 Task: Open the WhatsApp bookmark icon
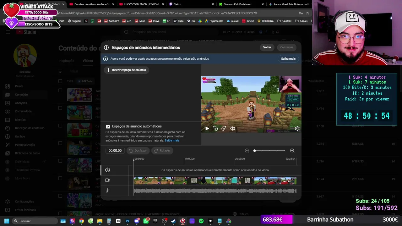pyautogui.click(x=92, y=21)
